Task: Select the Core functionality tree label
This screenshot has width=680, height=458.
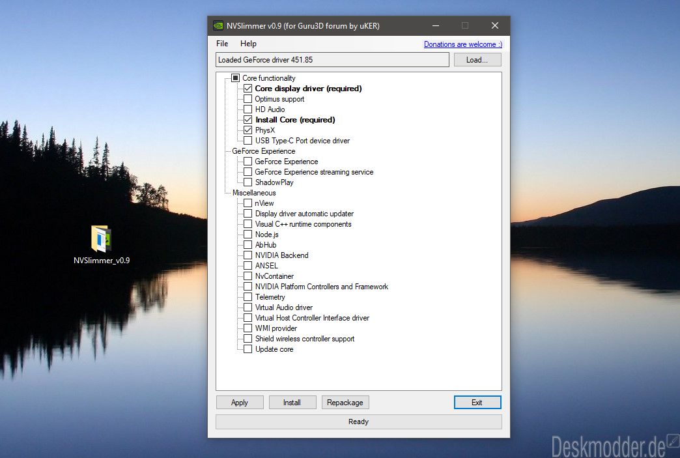Action: 269,78
